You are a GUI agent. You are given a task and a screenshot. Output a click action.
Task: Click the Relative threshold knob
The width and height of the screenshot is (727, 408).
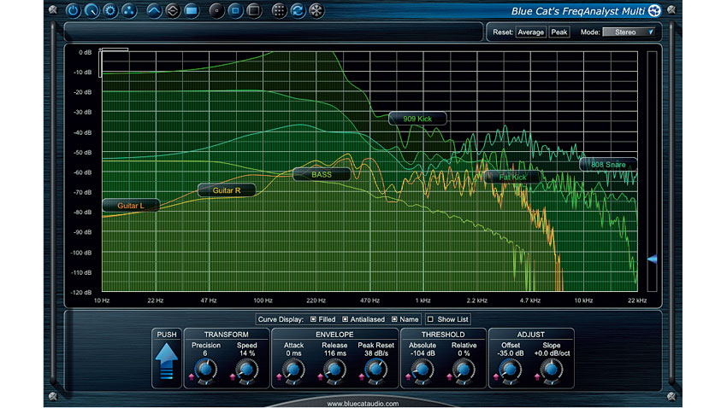tap(464, 370)
